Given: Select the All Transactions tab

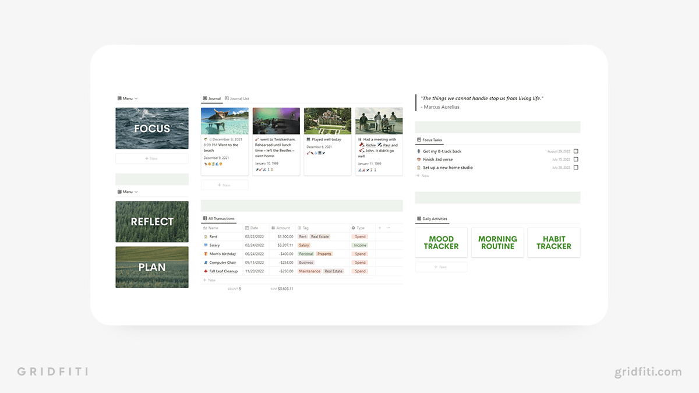Looking at the screenshot, I should point(218,219).
